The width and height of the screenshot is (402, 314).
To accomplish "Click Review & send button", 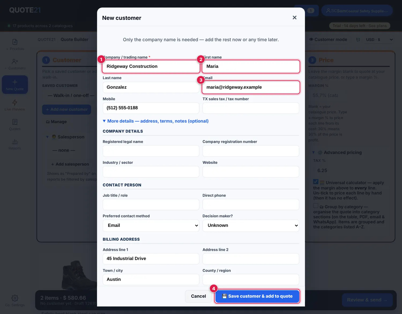I will pos(367,300).
